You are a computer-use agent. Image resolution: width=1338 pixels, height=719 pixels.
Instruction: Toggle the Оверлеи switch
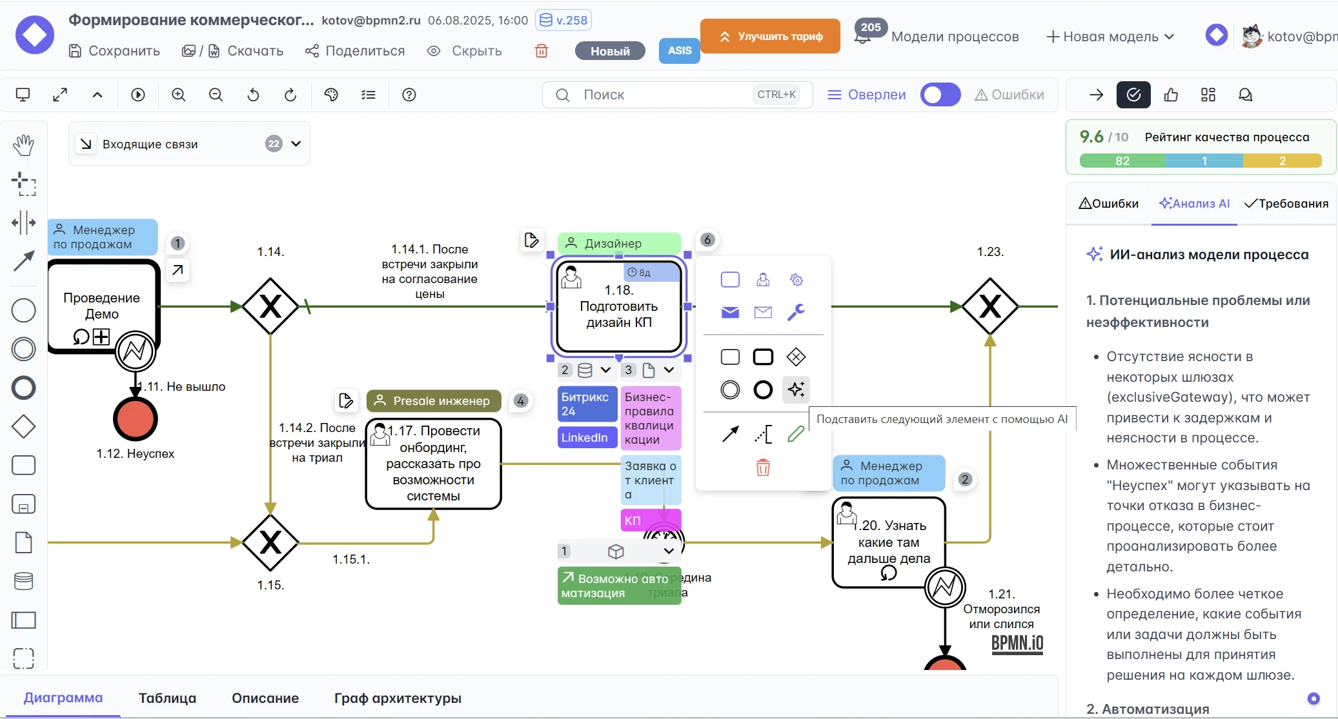point(940,95)
